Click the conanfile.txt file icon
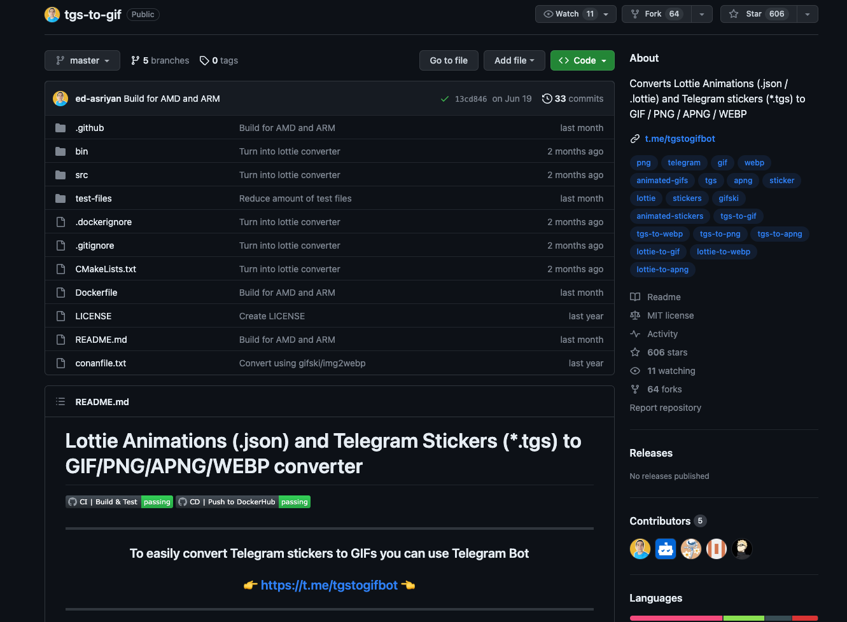Screen dimensions: 847x622 tap(60, 363)
